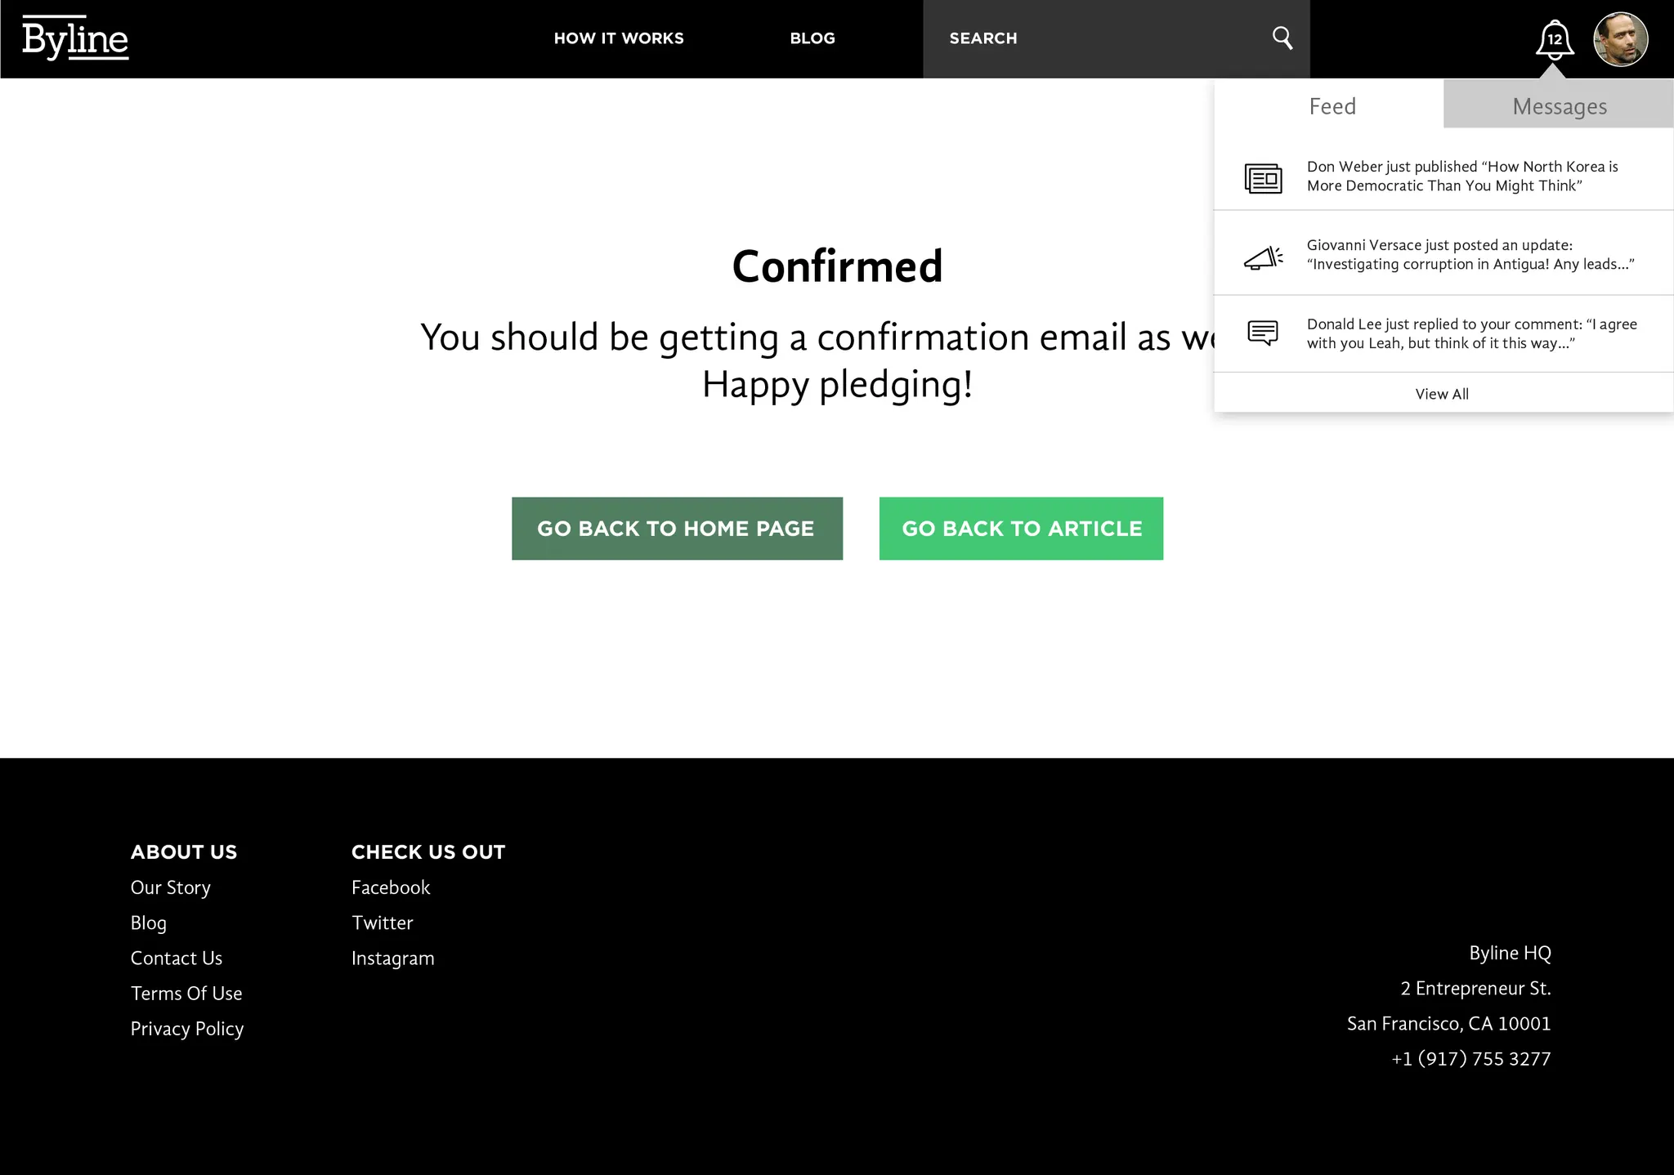Go to Blog in the top navigation

pyautogui.click(x=812, y=38)
